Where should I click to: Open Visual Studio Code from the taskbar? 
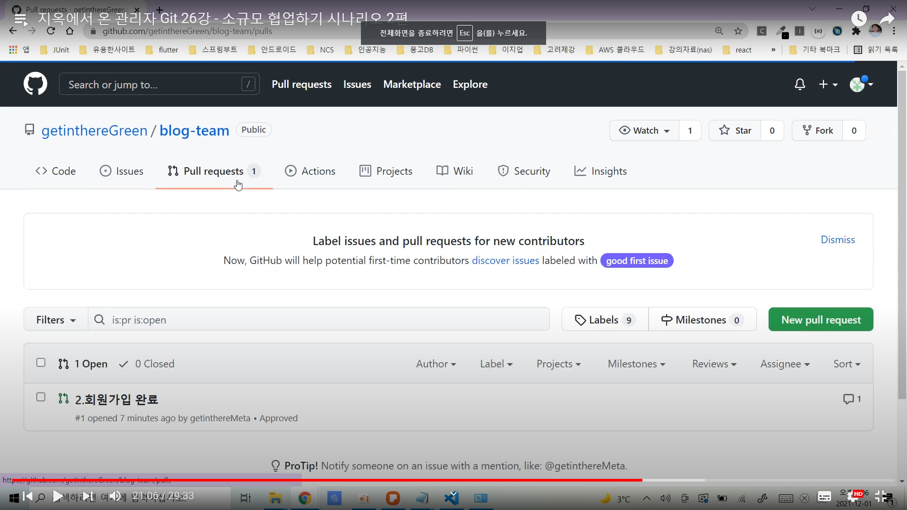[452, 498]
